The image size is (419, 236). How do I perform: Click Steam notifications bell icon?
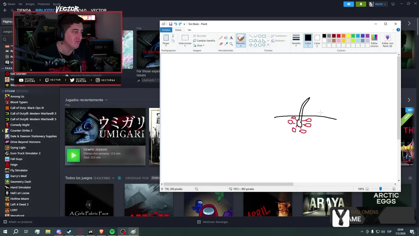361,4
